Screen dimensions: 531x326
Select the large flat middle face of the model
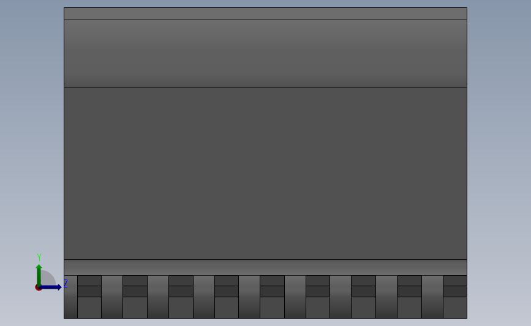point(266,173)
